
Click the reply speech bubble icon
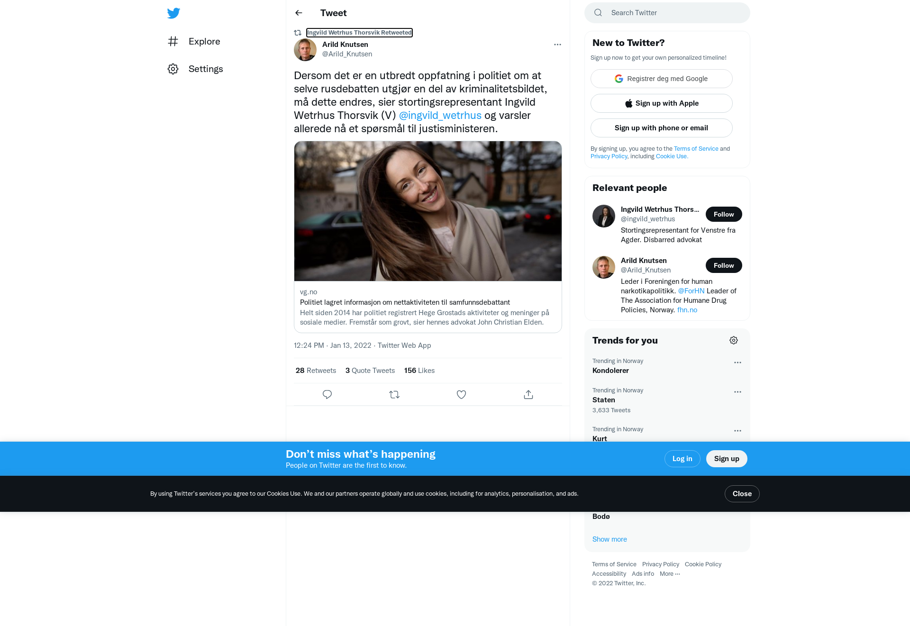[327, 394]
